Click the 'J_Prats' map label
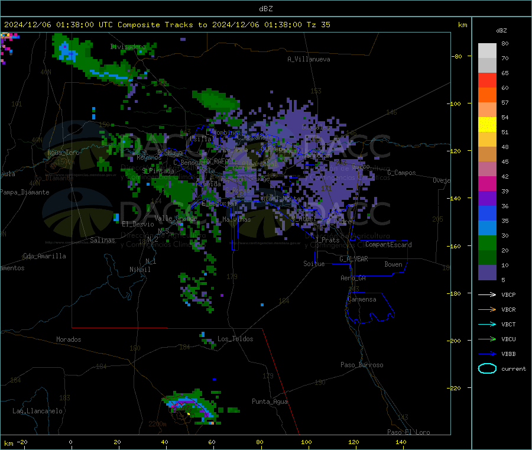Screen dimensions: 532x450 click(327, 240)
